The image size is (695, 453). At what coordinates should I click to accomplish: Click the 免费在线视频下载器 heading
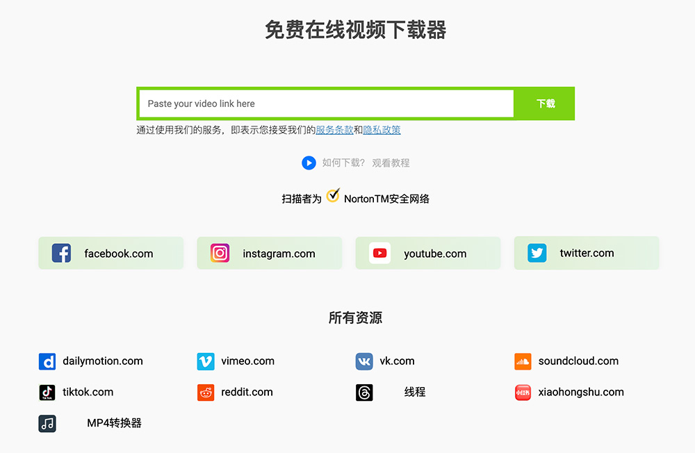(x=355, y=30)
